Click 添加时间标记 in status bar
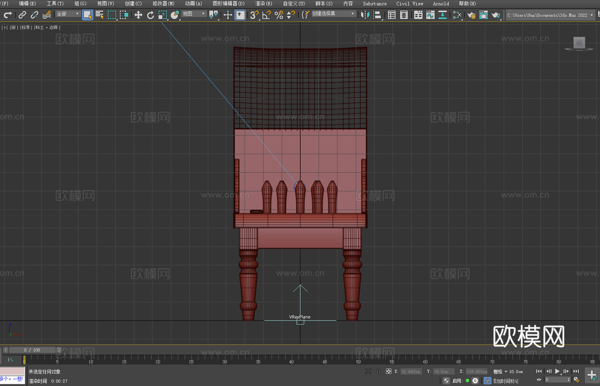This screenshot has height=386, width=600. tap(506, 381)
